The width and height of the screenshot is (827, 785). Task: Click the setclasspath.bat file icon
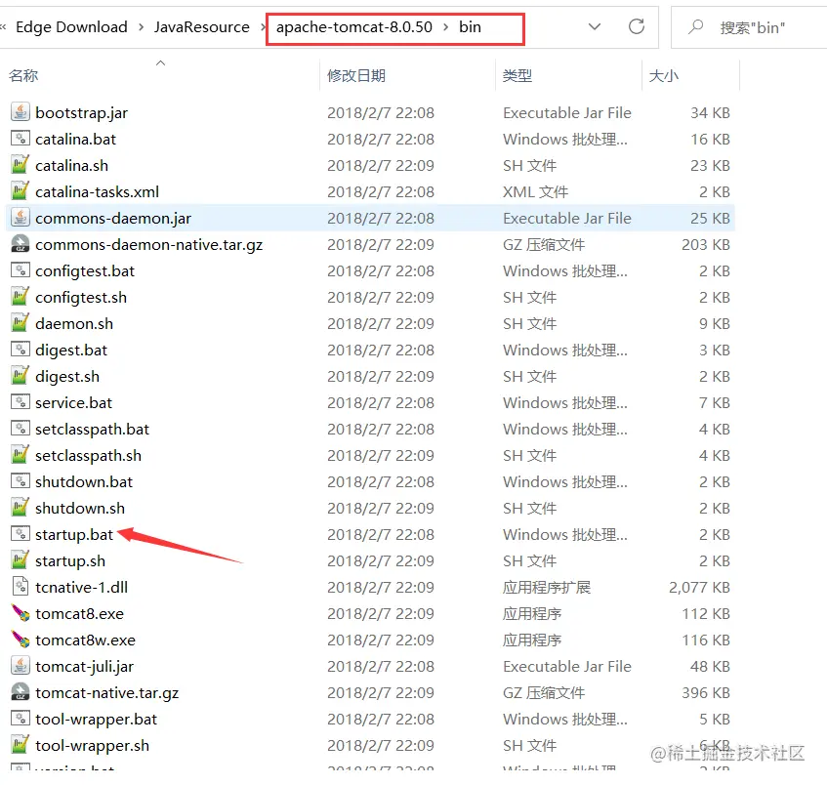(x=21, y=429)
